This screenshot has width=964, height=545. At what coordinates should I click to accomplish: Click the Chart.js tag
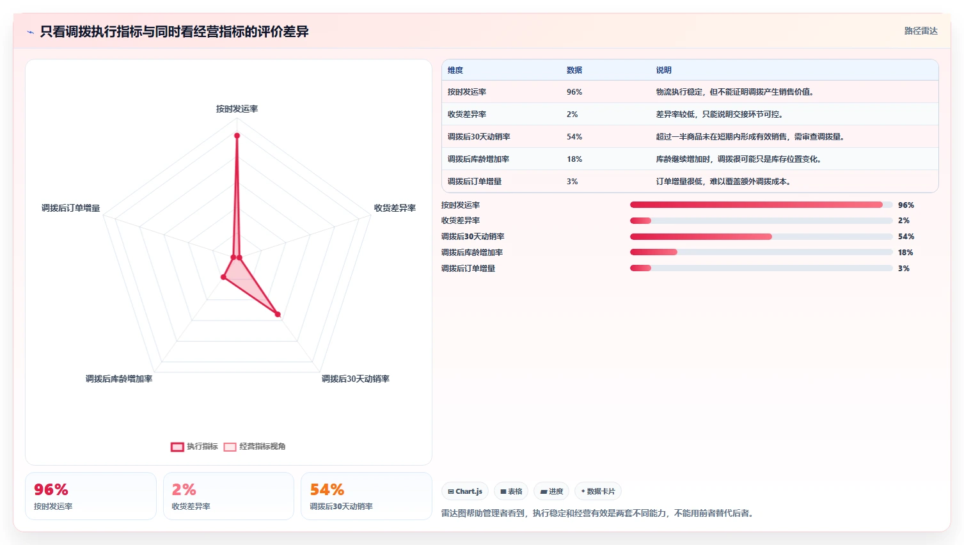tap(465, 491)
